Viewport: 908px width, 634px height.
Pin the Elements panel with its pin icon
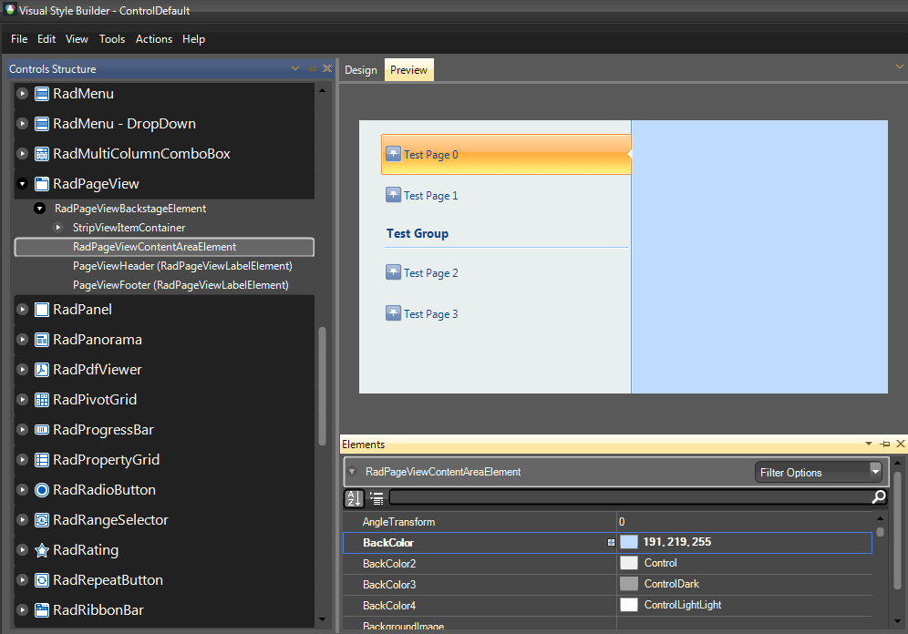(x=884, y=444)
